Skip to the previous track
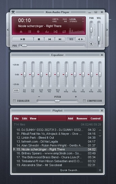 click(x=50, y=39)
